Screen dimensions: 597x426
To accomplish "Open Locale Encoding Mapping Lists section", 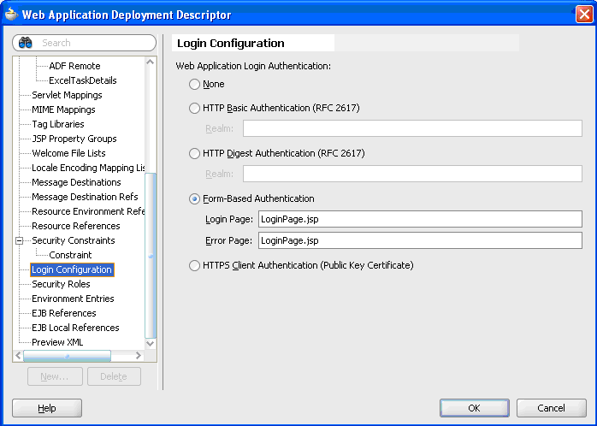I will pos(88,168).
